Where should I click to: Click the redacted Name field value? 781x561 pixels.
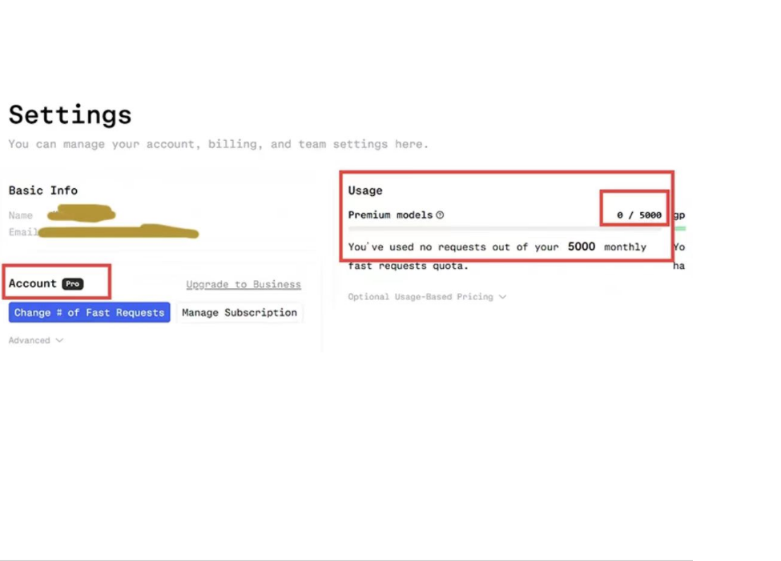81,214
